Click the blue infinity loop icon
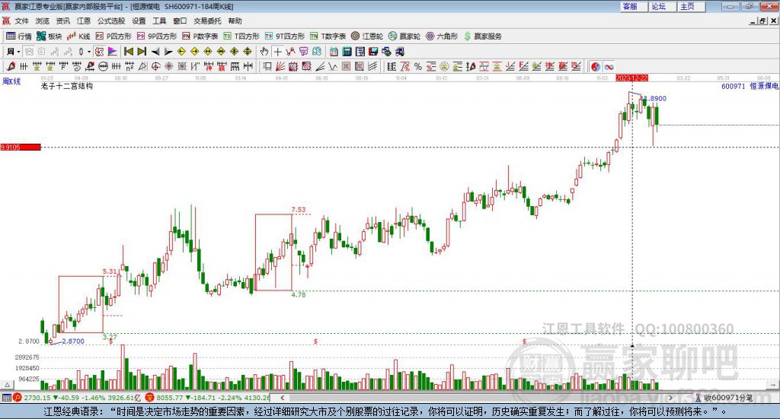 tap(609, 66)
